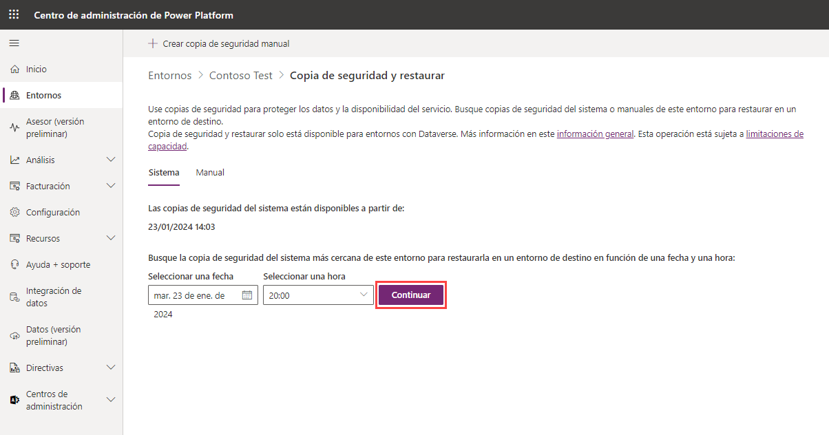Click the Directivas policies icon
The image size is (829, 435).
coord(15,368)
